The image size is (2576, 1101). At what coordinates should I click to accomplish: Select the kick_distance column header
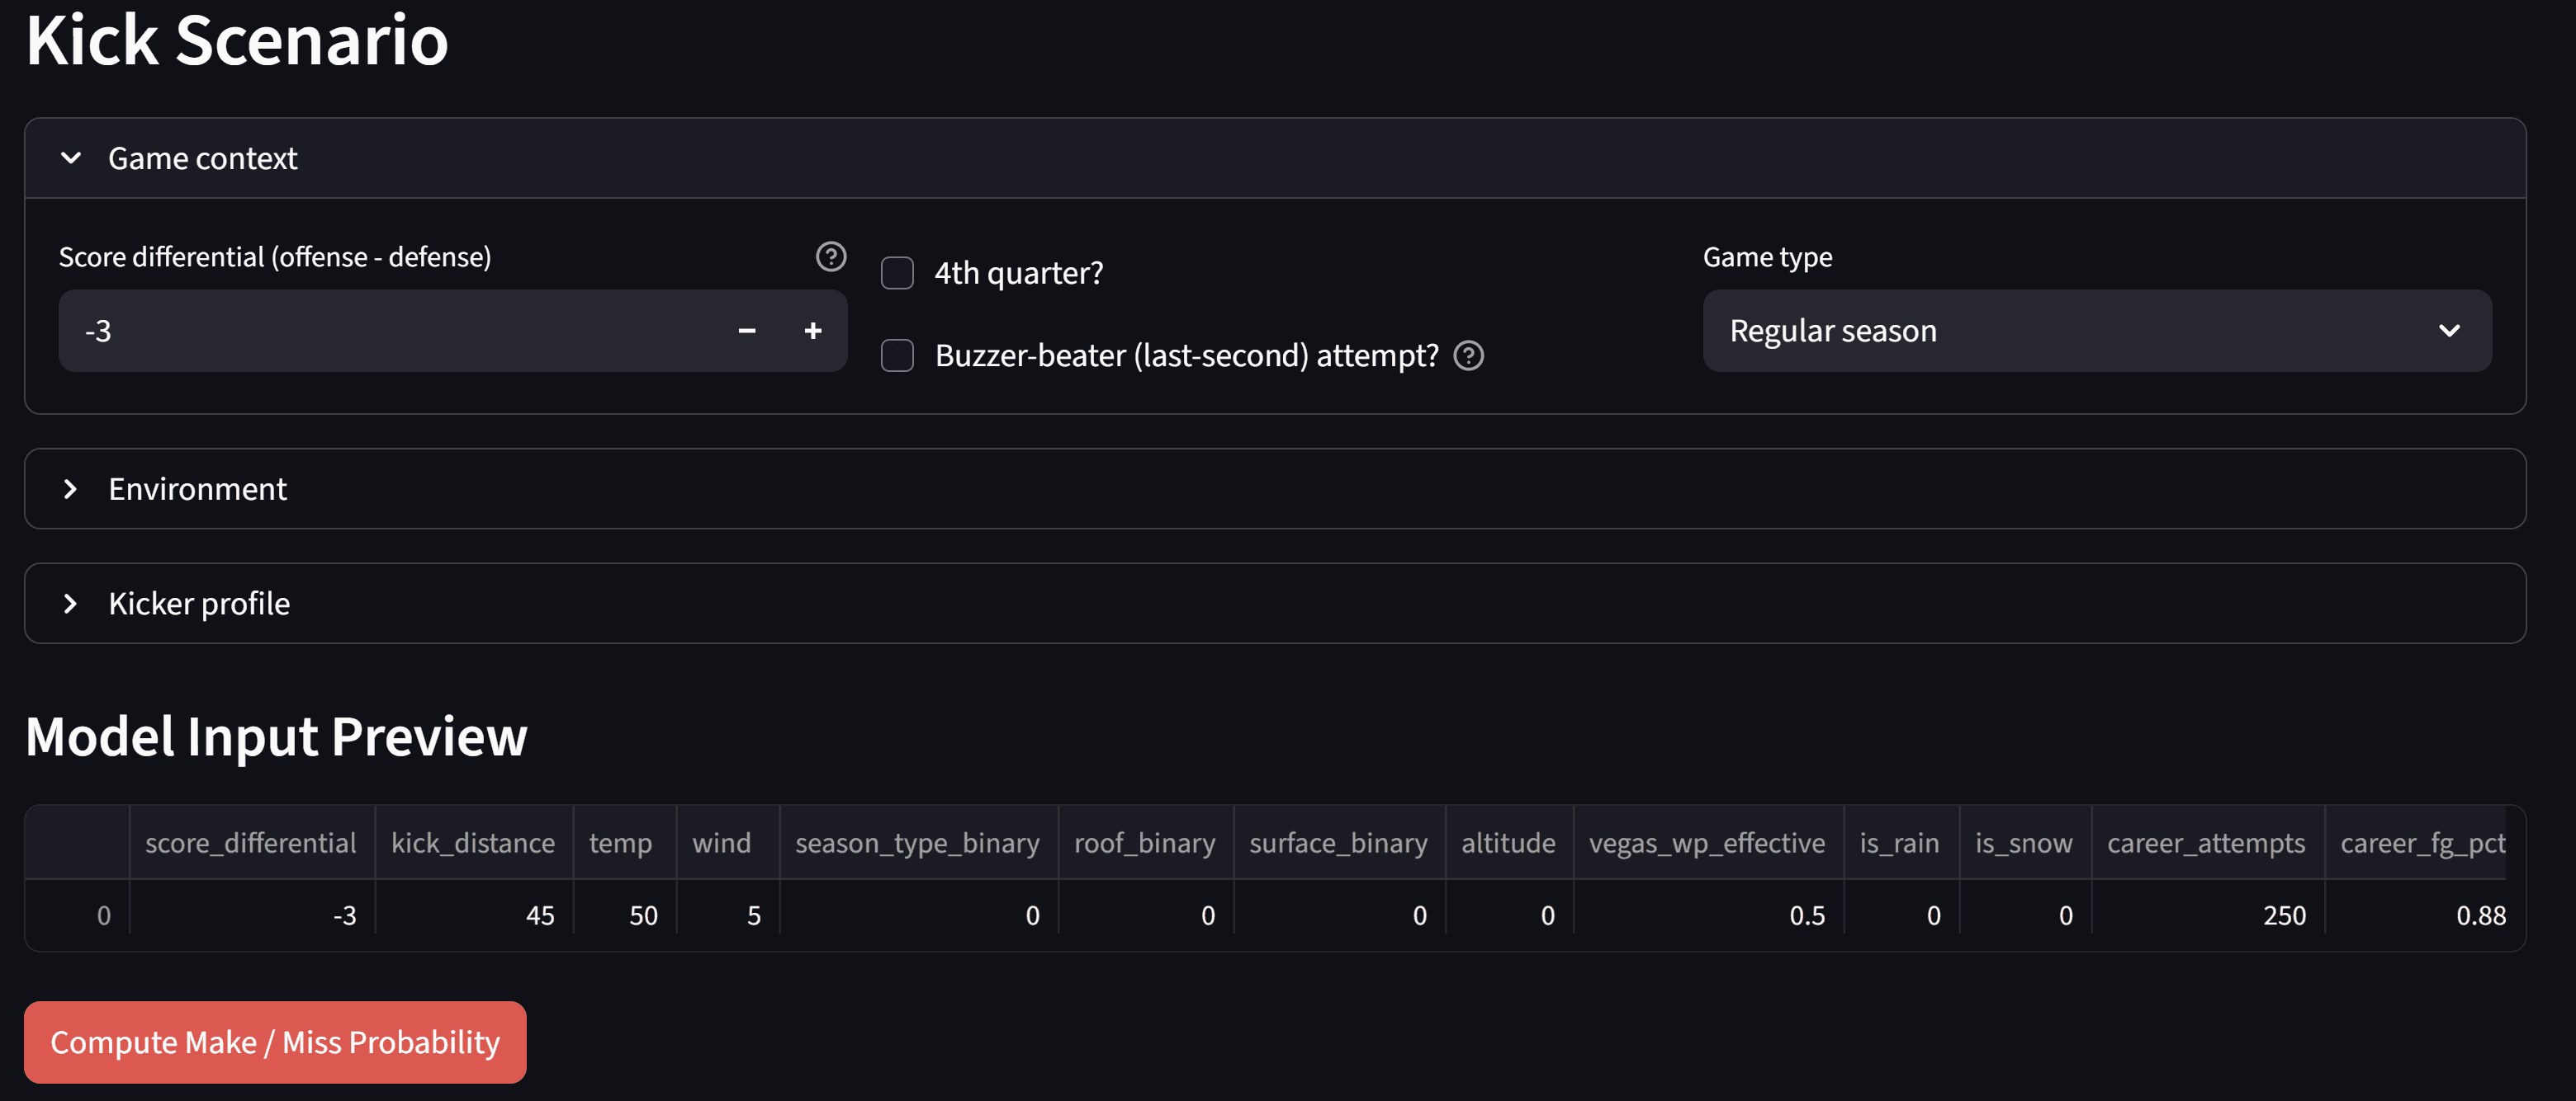pyautogui.click(x=474, y=843)
